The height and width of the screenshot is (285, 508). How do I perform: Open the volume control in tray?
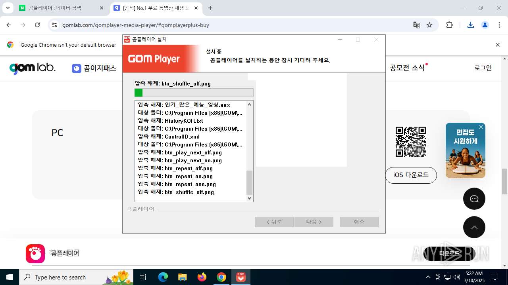click(457, 277)
